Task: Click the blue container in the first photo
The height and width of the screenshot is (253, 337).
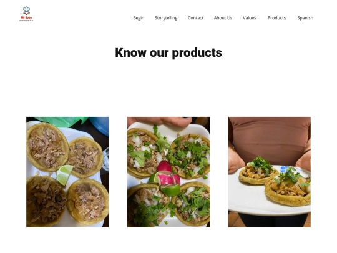Action: click(x=99, y=126)
